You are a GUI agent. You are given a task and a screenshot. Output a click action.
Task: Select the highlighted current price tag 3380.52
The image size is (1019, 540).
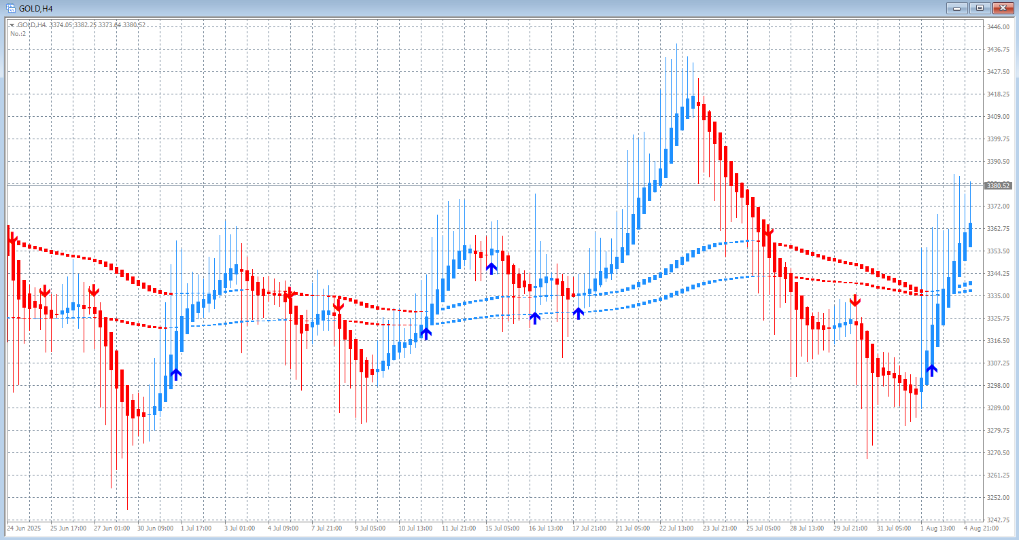point(999,185)
